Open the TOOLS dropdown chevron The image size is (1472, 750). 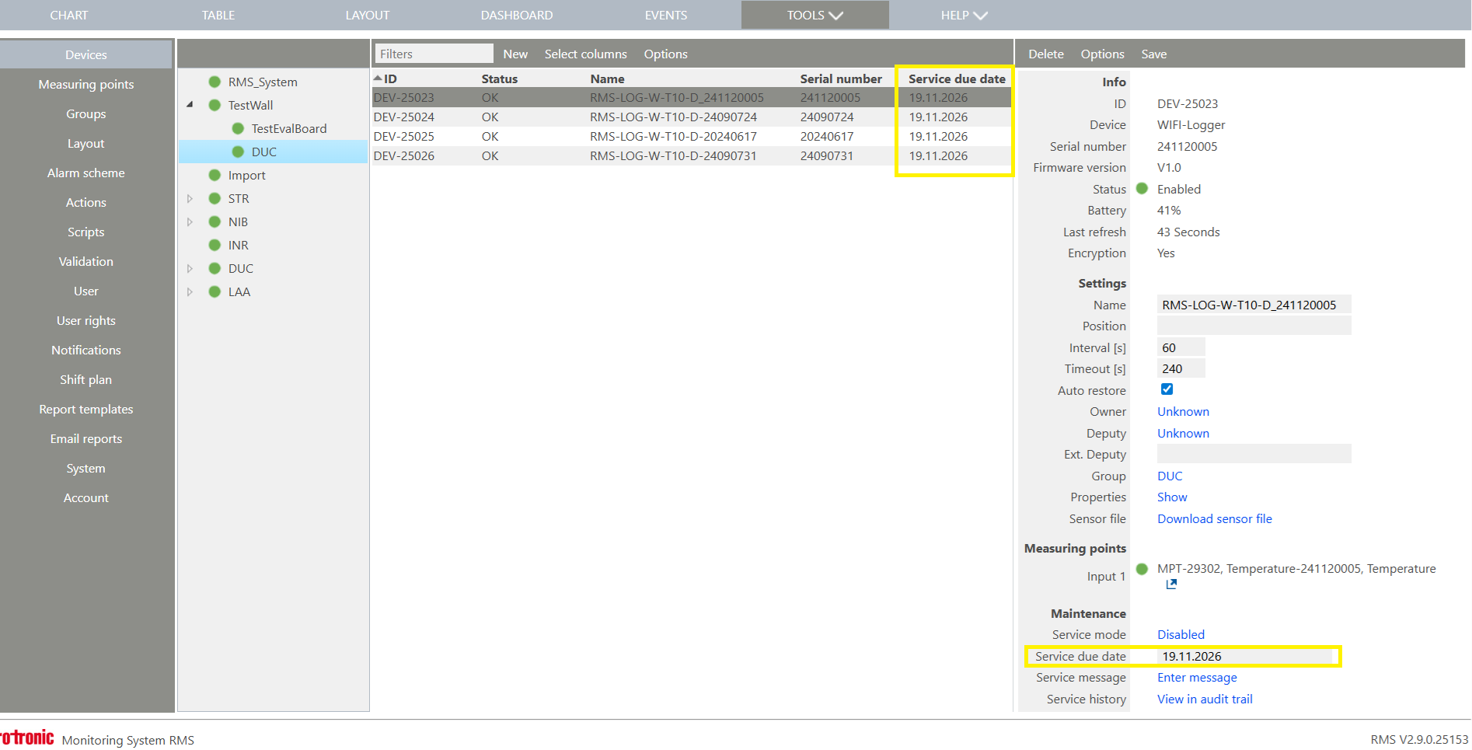pos(836,14)
